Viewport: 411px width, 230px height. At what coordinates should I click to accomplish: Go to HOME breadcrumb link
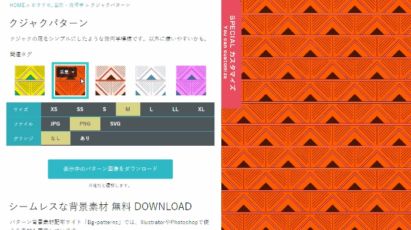[17, 5]
